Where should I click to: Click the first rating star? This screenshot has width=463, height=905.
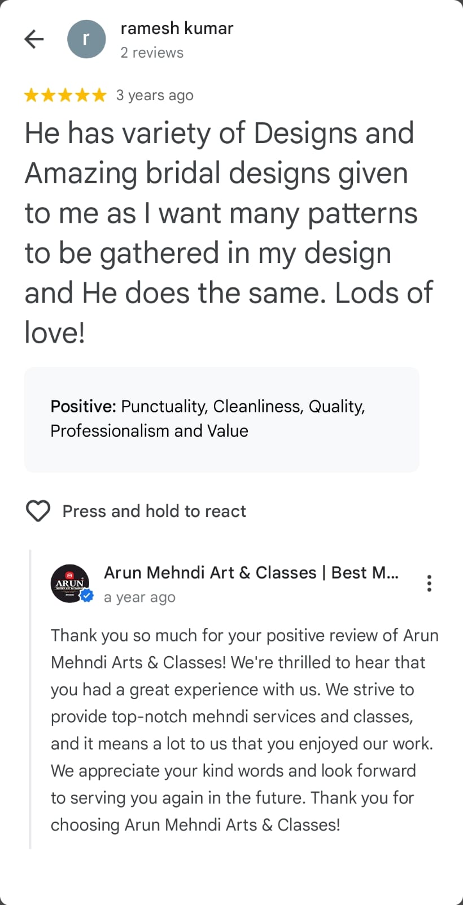point(32,95)
